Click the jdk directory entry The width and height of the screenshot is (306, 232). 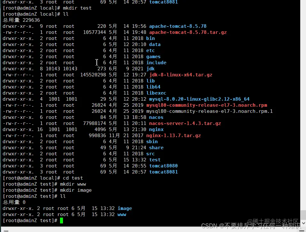[150, 68]
